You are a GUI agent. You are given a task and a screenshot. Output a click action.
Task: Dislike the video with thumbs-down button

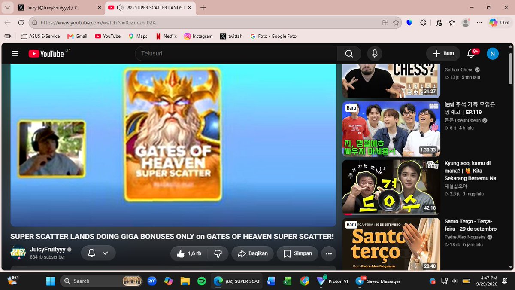click(x=218, y=253)
